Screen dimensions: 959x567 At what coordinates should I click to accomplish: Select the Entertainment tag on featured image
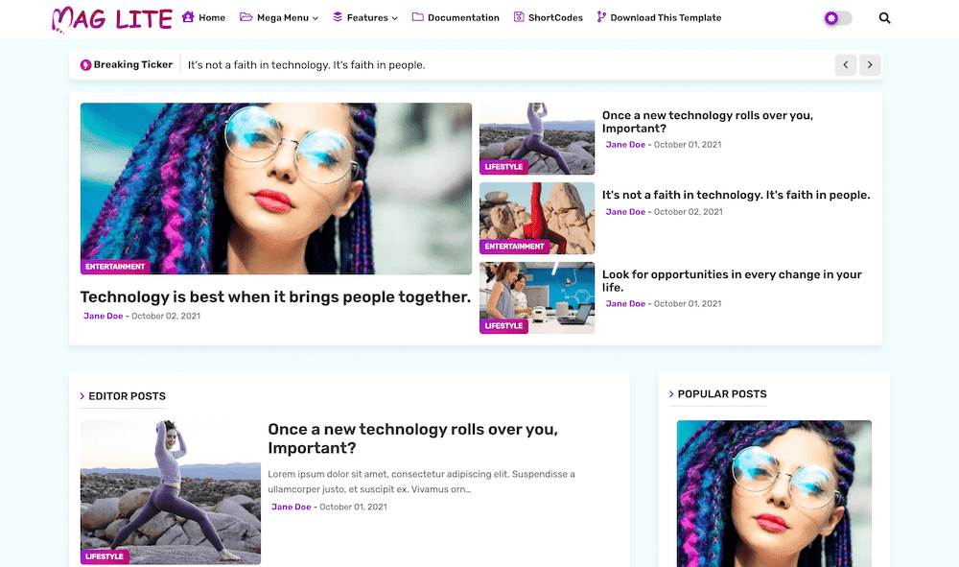coord(115,267)
